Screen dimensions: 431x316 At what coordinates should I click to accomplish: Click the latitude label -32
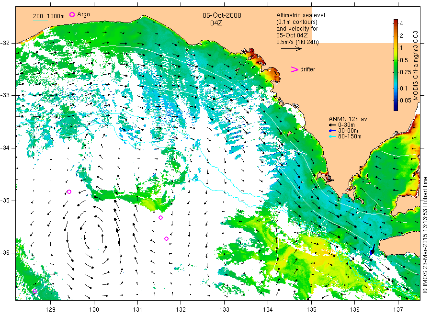point(5,43)
